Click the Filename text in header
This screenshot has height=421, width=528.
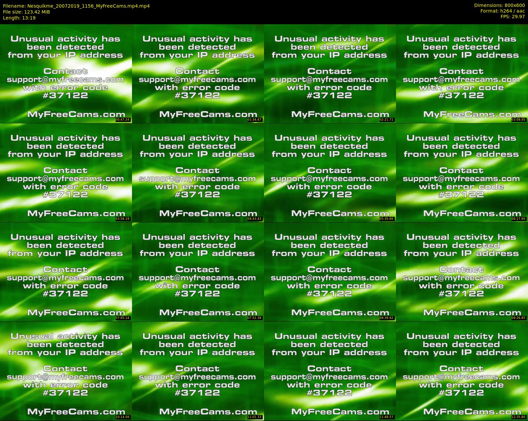(x=76, y=6)
